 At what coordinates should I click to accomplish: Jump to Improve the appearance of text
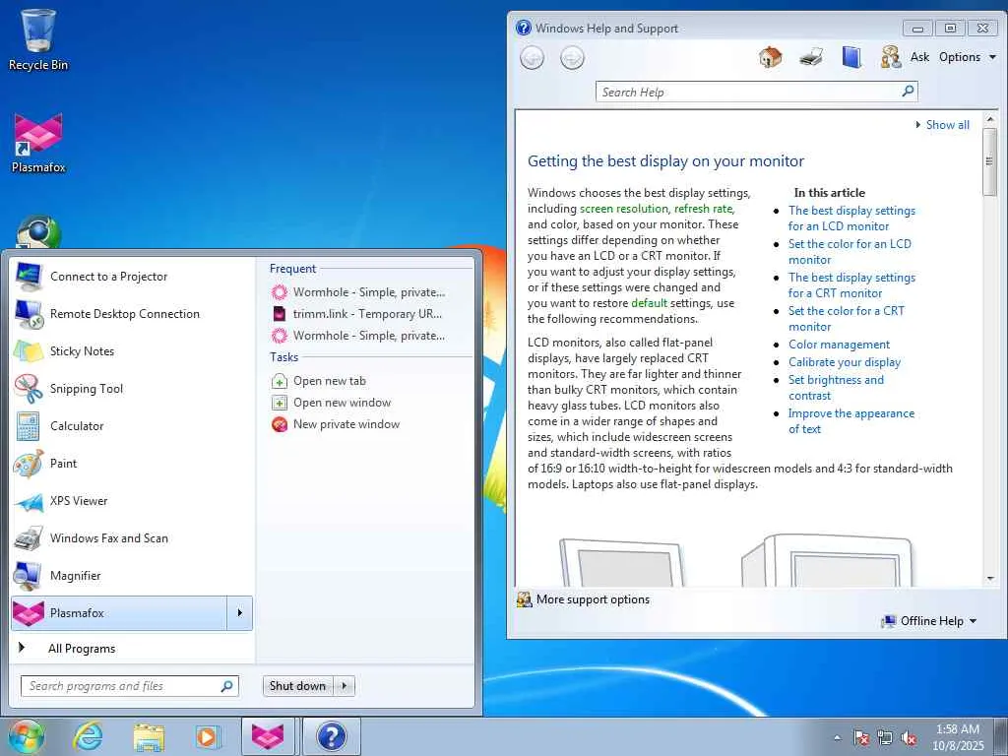(851, 421)
